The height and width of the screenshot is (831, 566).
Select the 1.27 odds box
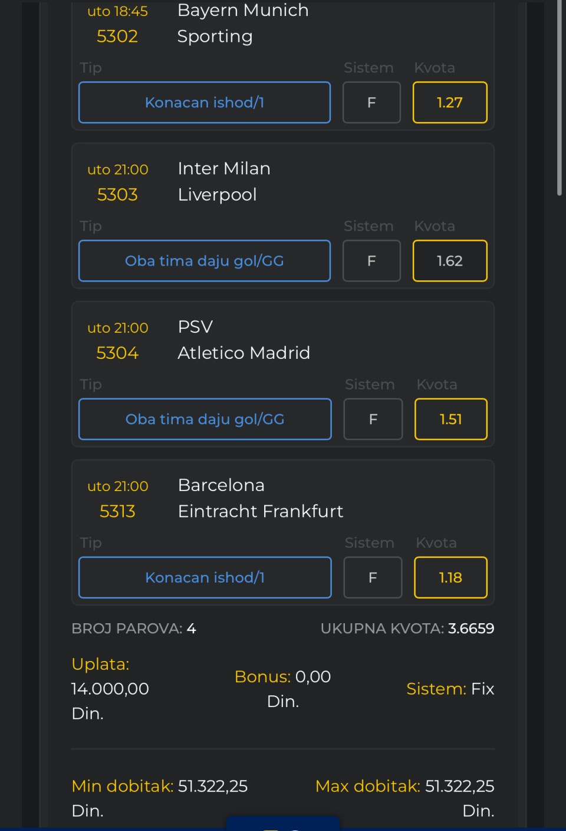[450, 103]
